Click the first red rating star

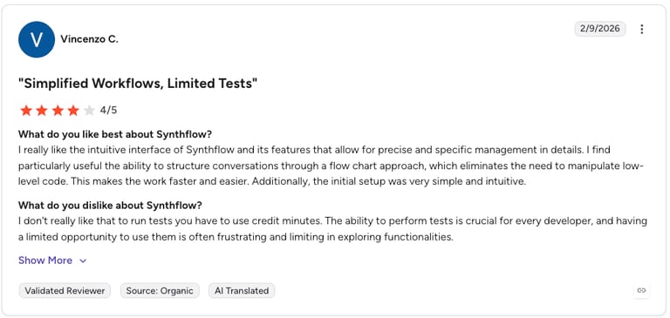tap(26, 111)
